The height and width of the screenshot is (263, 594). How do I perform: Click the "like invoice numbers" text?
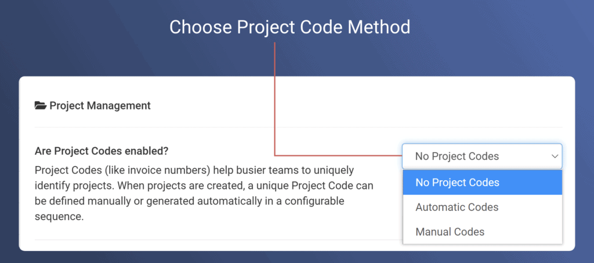pos(135,171)
